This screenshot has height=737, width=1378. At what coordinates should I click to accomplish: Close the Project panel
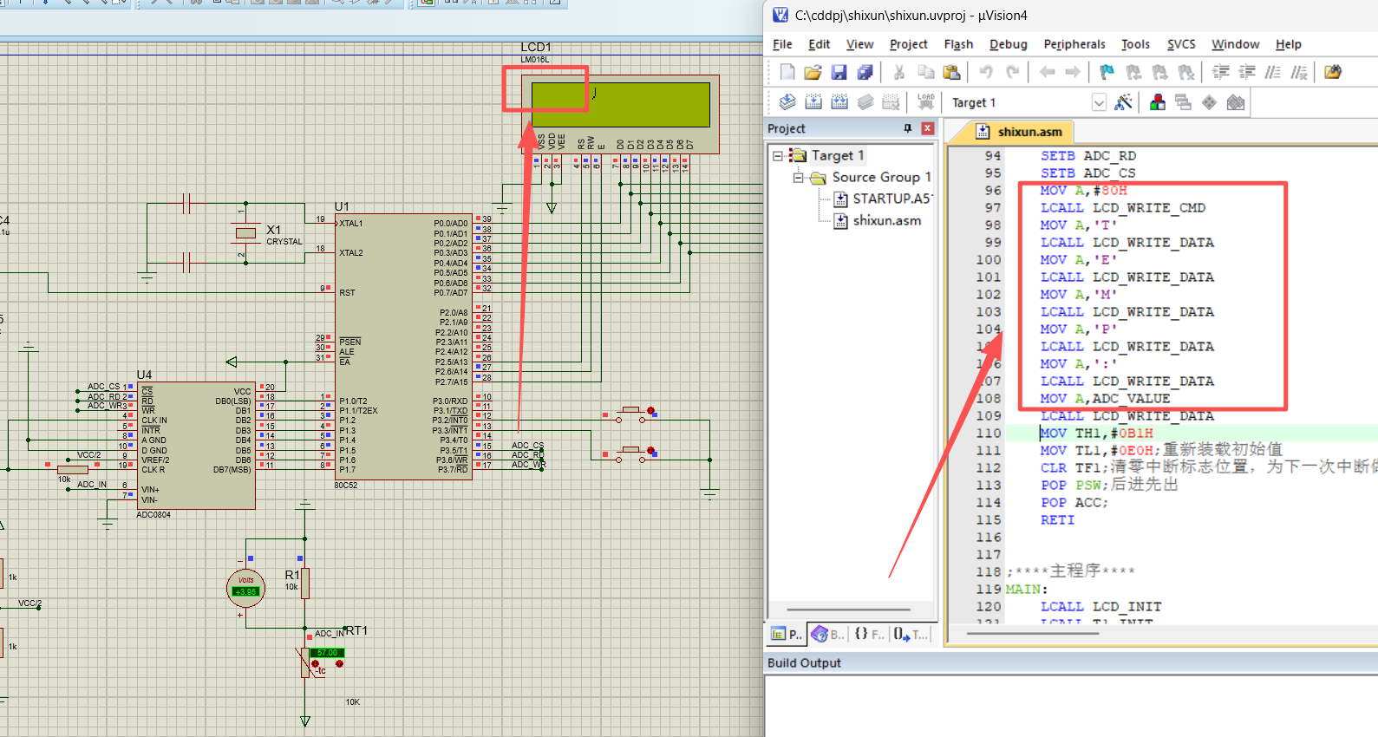(927, 128)
